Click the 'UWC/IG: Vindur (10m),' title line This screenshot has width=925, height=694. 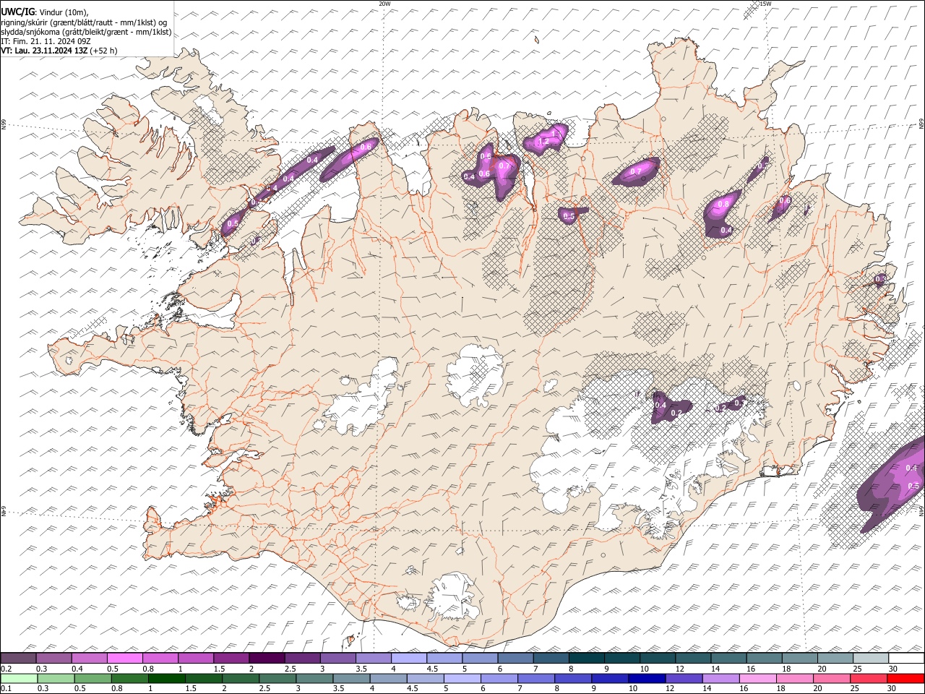pos(46,12)
